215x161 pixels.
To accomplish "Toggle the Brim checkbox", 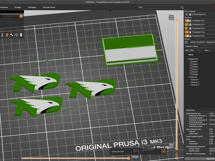I will [x=210, y=50].
